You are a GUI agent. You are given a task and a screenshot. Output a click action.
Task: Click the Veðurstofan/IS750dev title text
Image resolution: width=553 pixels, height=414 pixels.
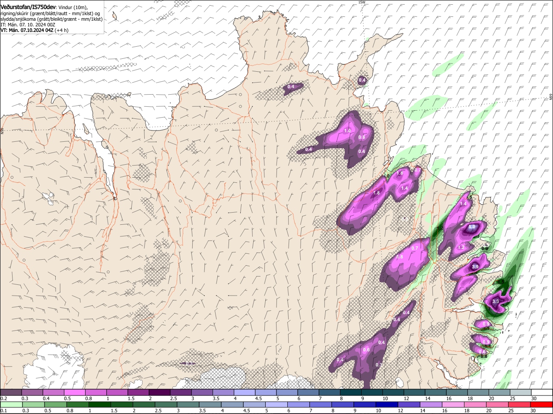click(x=28, y=7)
